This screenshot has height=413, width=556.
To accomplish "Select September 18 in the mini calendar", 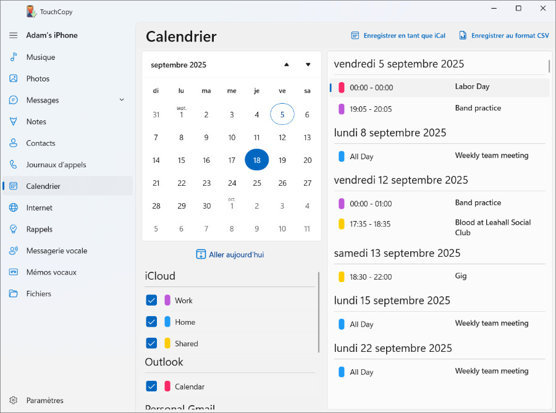I will pyautogui.click(x=257, y=160).
